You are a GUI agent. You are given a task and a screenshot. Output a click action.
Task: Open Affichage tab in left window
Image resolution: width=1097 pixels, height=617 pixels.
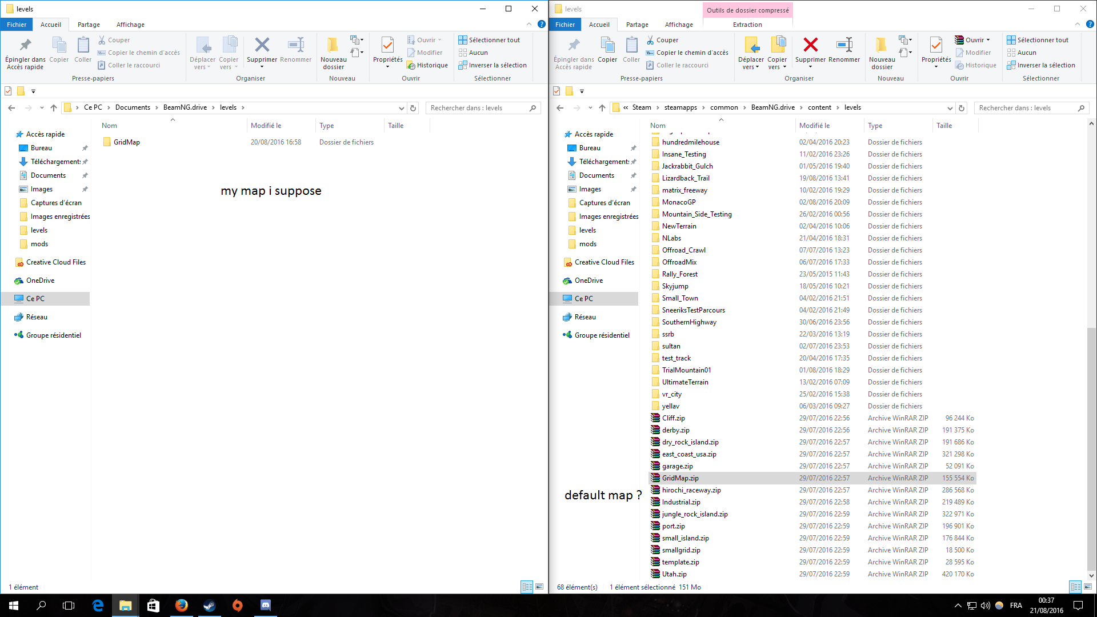click(130, 25)
